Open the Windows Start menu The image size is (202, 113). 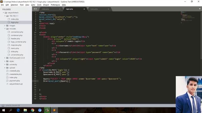click(x=3, y=110)
